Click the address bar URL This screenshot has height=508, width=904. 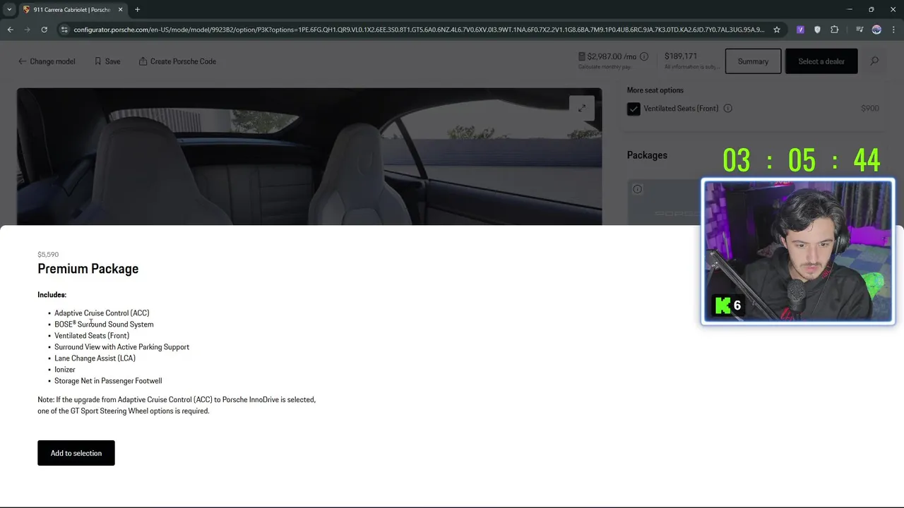tap(419, 30)
